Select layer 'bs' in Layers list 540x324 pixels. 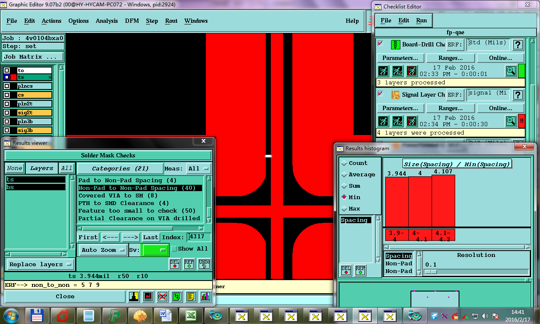pos(36,187)
